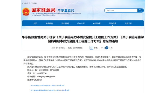This screenshot has height=93, width=166.
Task: Click the contact number 021-23168038
Action: [42, 70]
